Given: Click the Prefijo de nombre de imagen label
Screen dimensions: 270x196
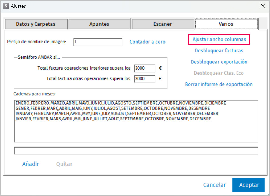Looking at the screenshot, I should pos(36,42).
